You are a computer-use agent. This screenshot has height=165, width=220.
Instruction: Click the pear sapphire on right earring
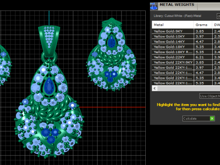pyautogui.click(x=111, y=42)
